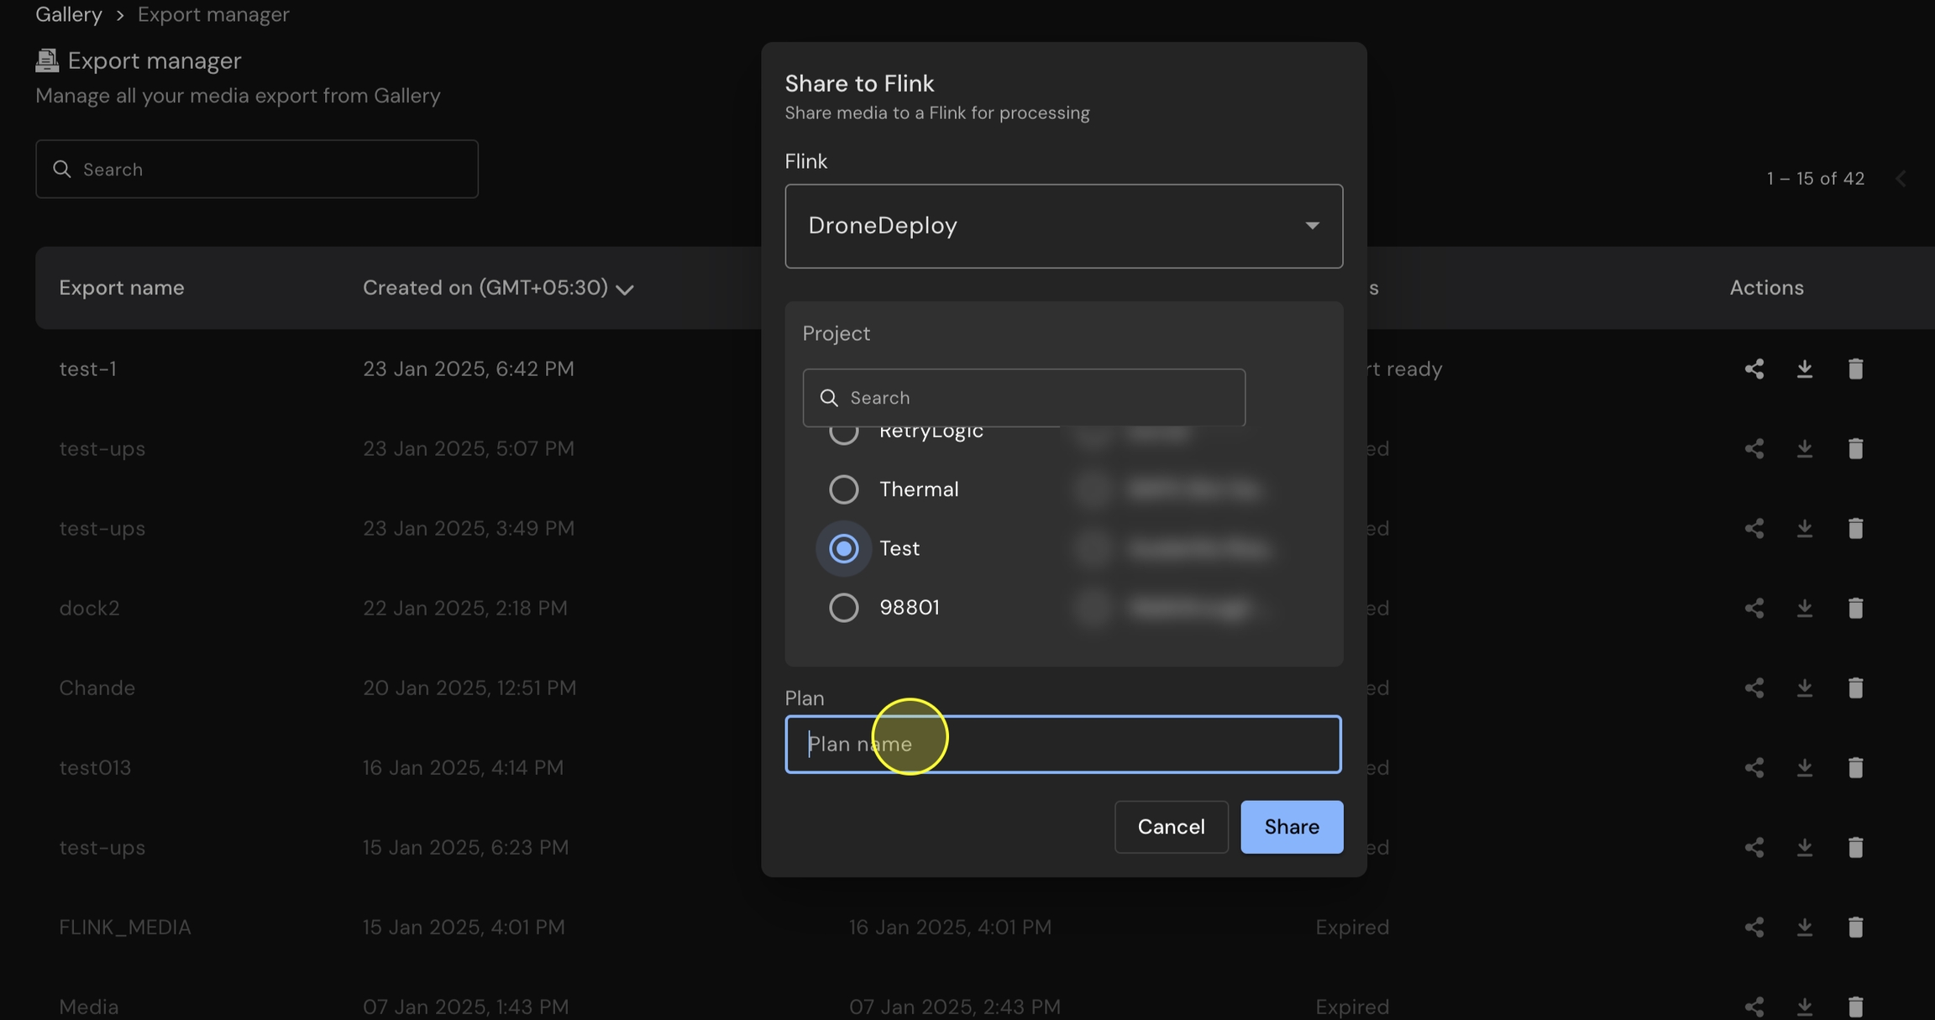This screenshot has height=1020, width=1935.
Task: Click the share icon for test-1 export
Action: (x=1754, y=369)
